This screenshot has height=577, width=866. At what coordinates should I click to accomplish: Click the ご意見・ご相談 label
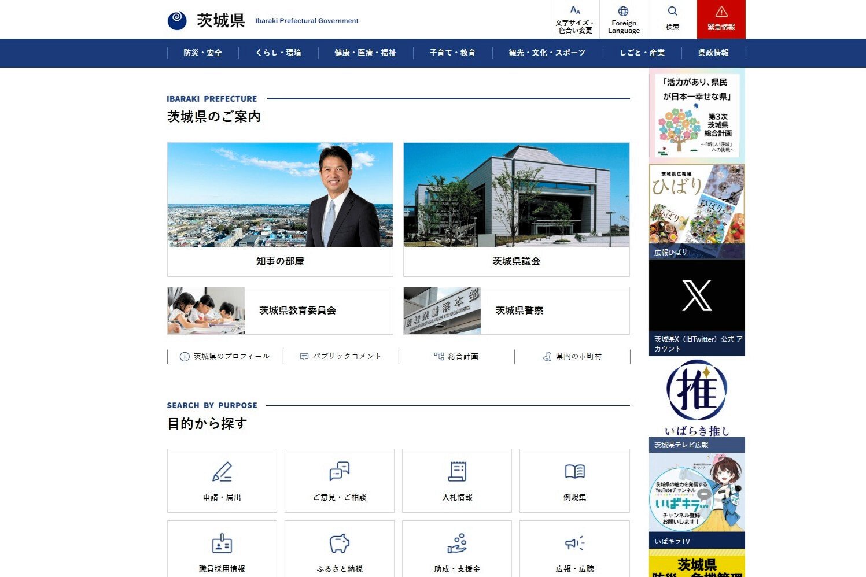[x=340, y=497]
